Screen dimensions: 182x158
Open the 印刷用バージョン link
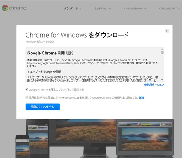pyautogui.click(x=153, y=84)
